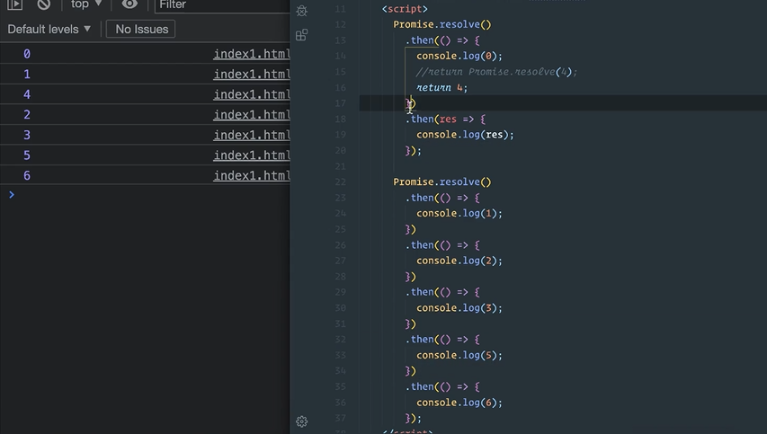This screenshot has height=434, width=767.
Task: Clear the console with the ban icon
Action: (43, 4)
